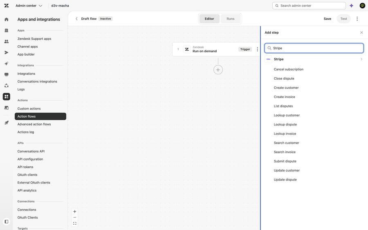Open Channel apps page

pyautogui.click(x=27, y=47)
